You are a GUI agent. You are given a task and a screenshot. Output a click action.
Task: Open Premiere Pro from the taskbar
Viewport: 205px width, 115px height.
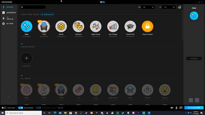138,113
